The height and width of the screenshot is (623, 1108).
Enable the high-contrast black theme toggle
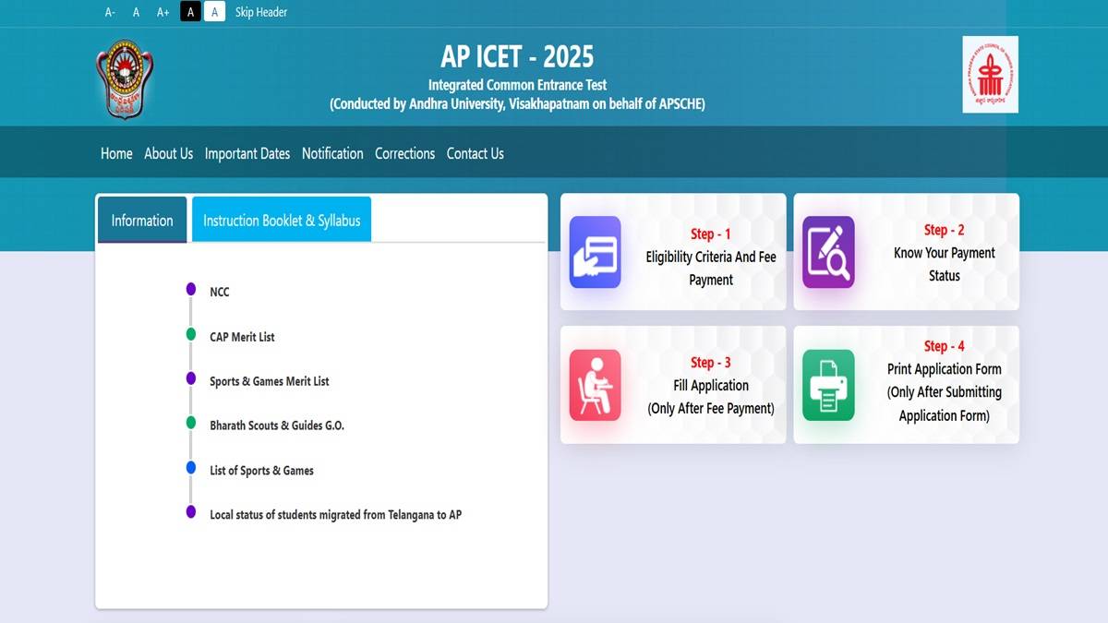[x=189, y=12]
